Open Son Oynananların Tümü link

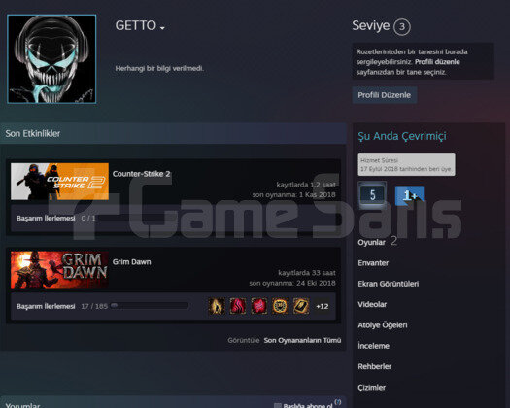coord(302,340)
